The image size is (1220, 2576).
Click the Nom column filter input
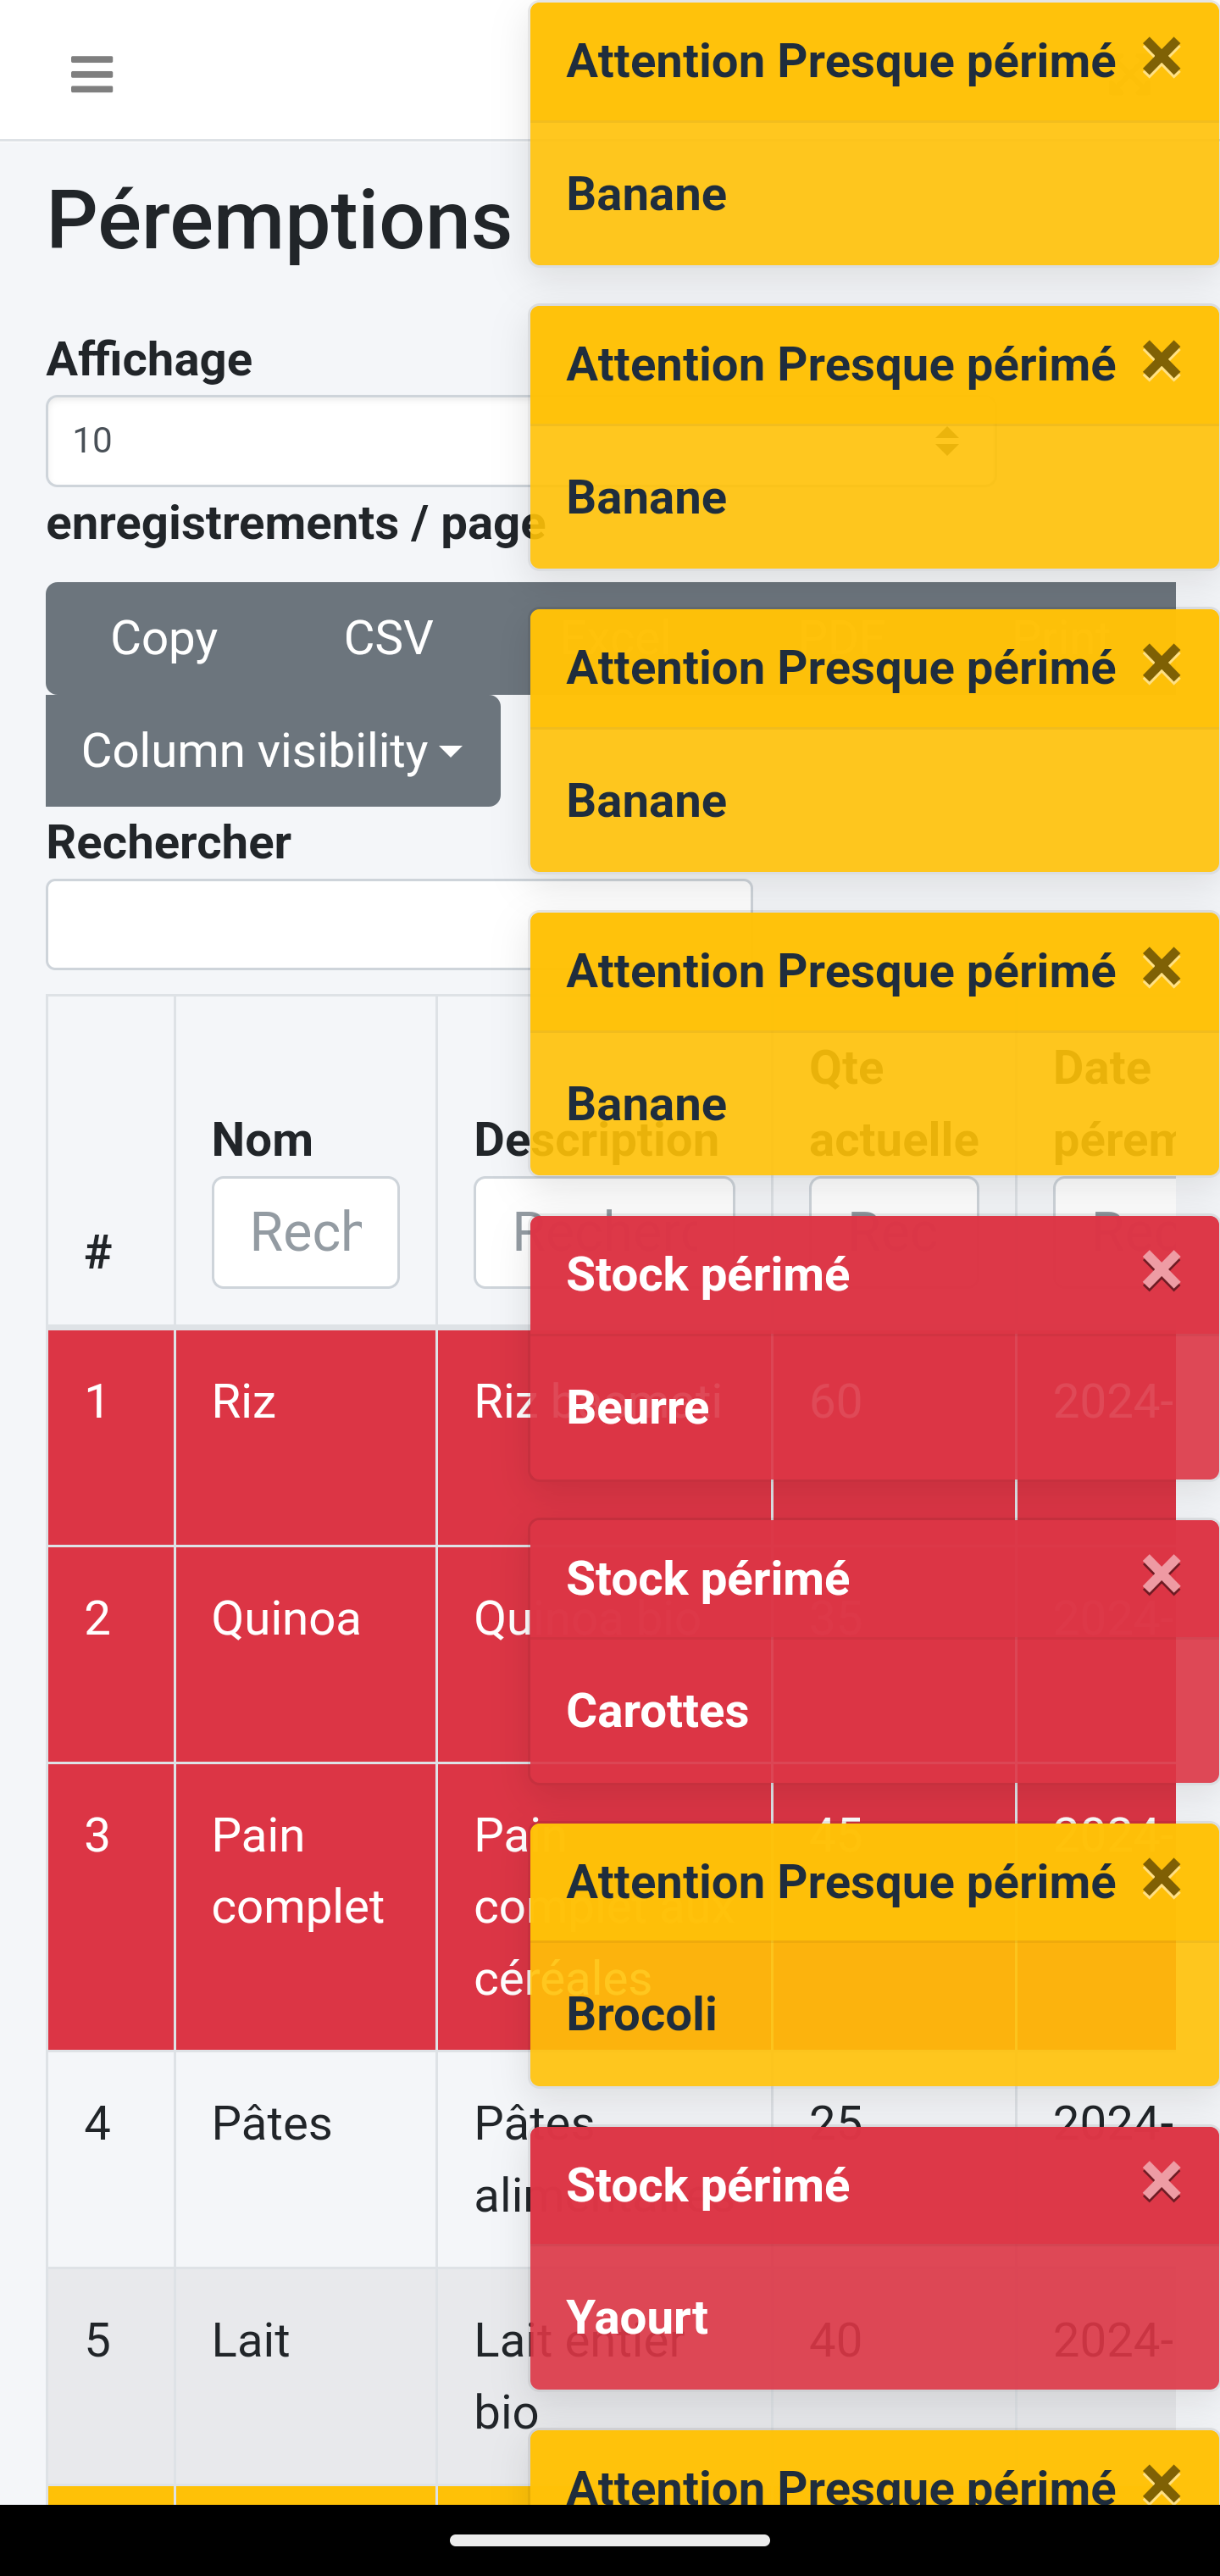(305, 1232)
